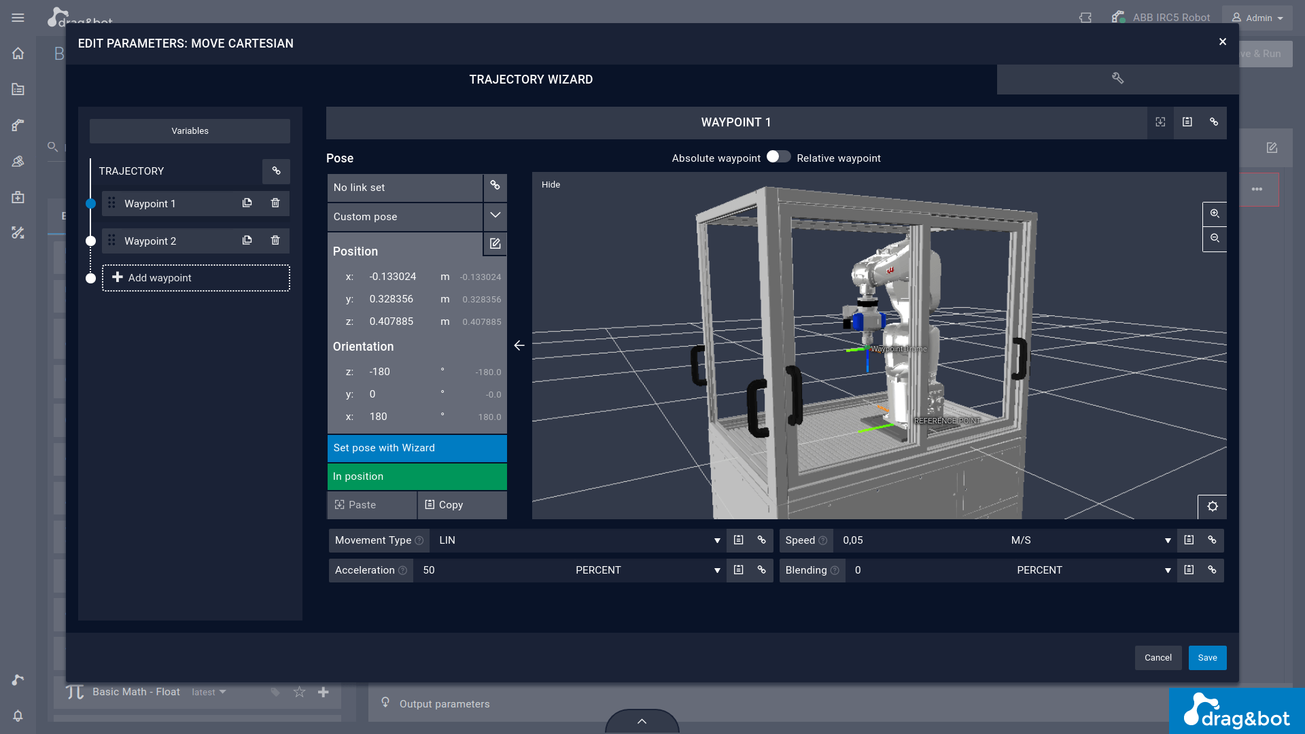
Task: Favorite Basic Math - Float with star
Action: [299, 692]
